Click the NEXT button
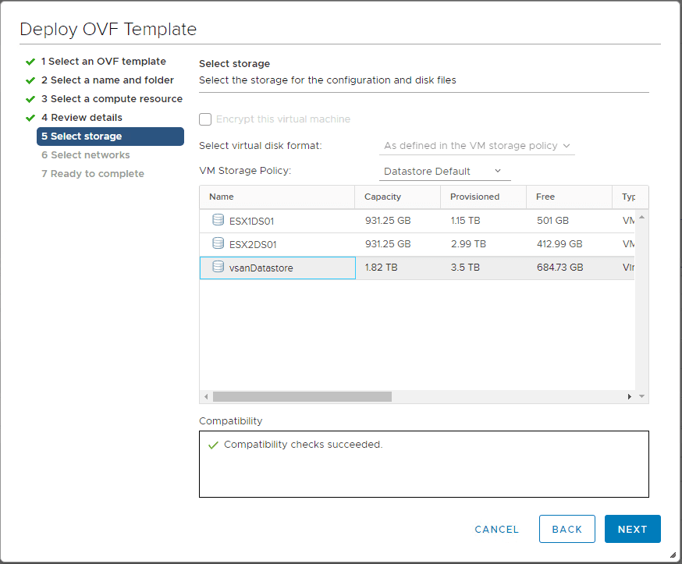The image size is (682, 564). click(x=632, y=529)
